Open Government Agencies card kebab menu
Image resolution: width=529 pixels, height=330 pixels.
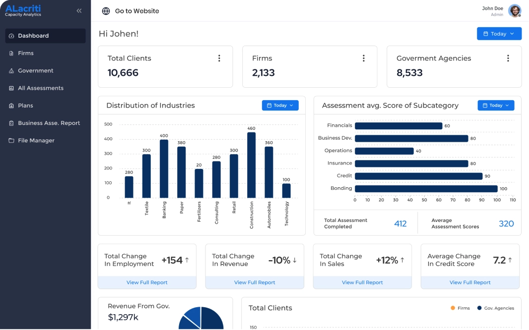click(508, 58)
